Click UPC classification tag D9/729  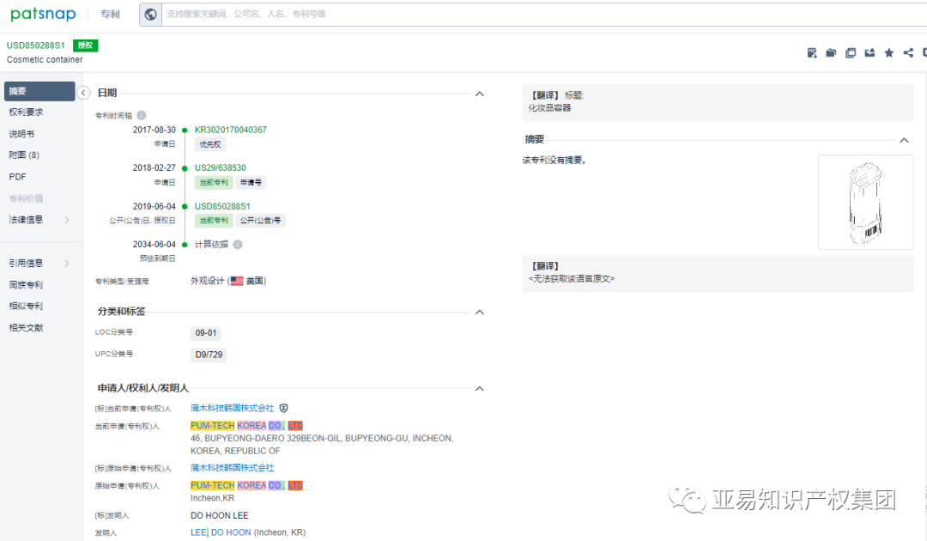[x=209, y=355]
